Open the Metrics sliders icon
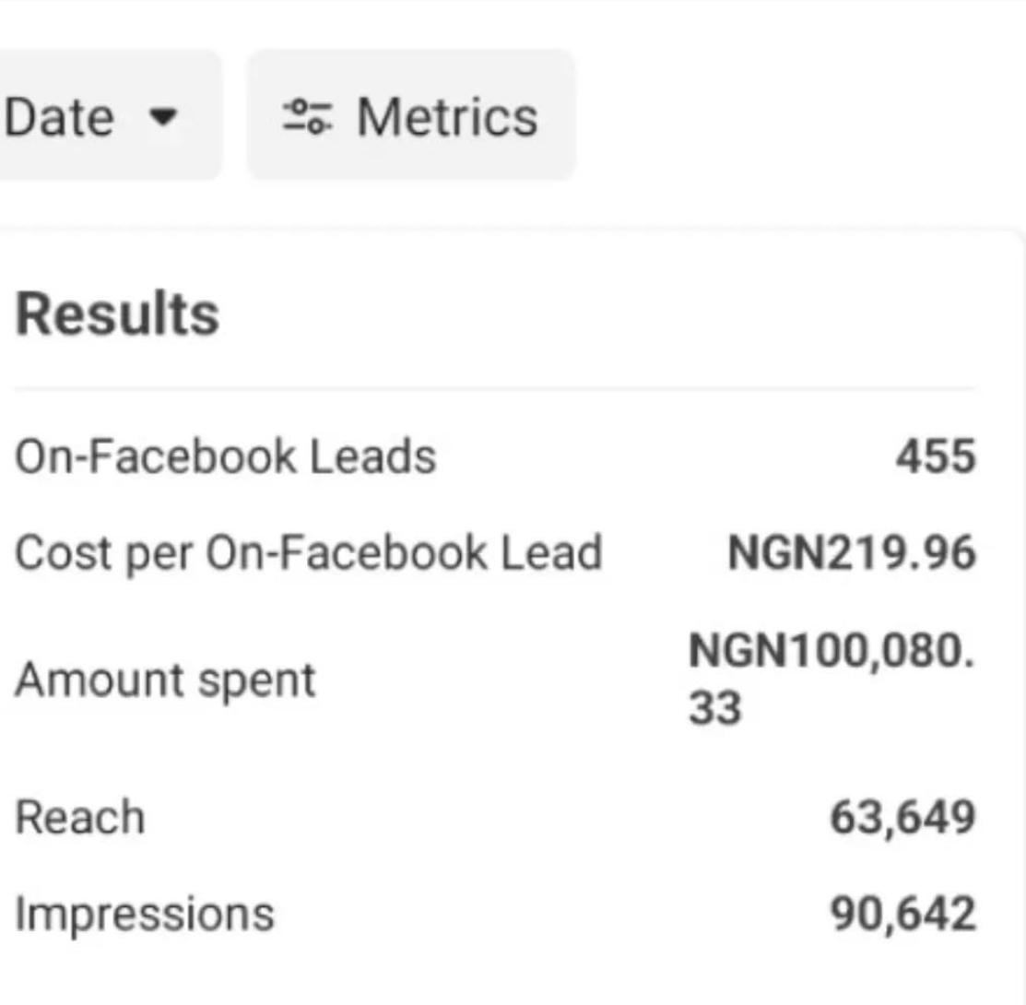Image resolution: width=1026 pixels, height=1005 pixels. click(307, 116)
